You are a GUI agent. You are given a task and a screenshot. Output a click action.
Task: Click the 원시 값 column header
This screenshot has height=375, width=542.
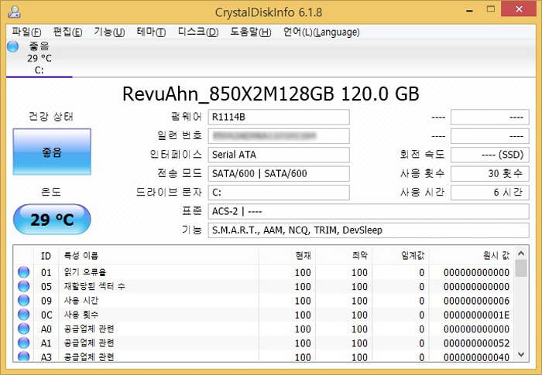tap(472, 256)
